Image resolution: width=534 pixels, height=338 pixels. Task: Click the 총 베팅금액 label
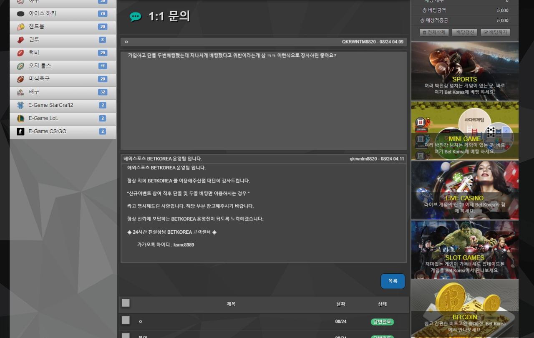[434, 10]
